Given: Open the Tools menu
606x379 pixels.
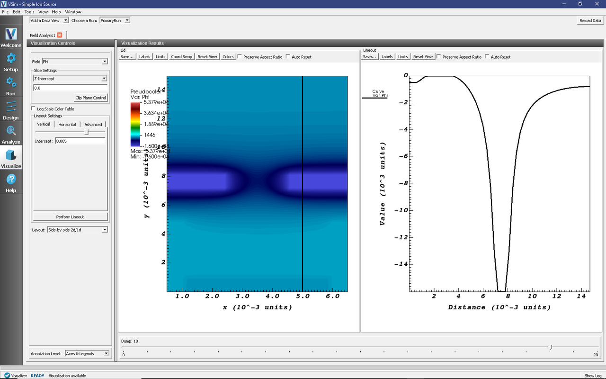Looking at the screenshot, I should 29,12.
